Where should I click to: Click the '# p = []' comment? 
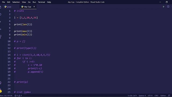[x=20, y=41]
